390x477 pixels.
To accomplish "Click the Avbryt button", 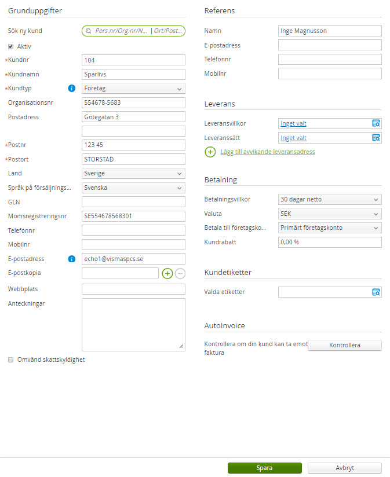I will (344, 468).
